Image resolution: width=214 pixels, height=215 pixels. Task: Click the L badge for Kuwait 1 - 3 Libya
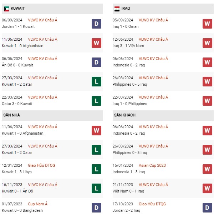pos(96,169)
